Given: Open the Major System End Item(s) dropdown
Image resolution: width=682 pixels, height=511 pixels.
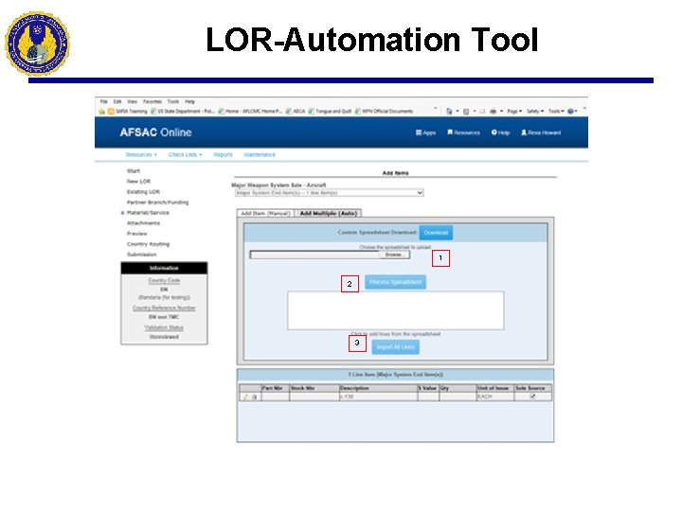Looking at the screenshot, I should (329, 192).
